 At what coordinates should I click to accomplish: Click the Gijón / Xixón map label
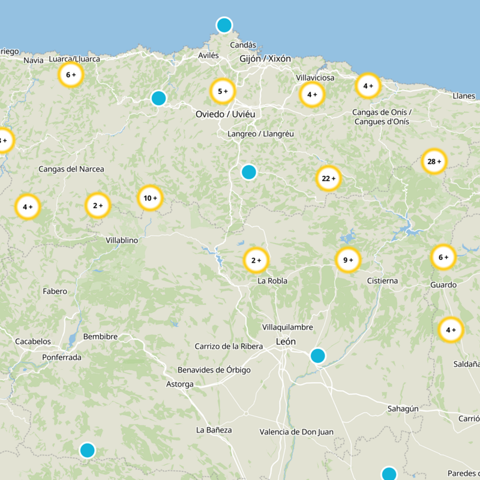click(265, 58)
